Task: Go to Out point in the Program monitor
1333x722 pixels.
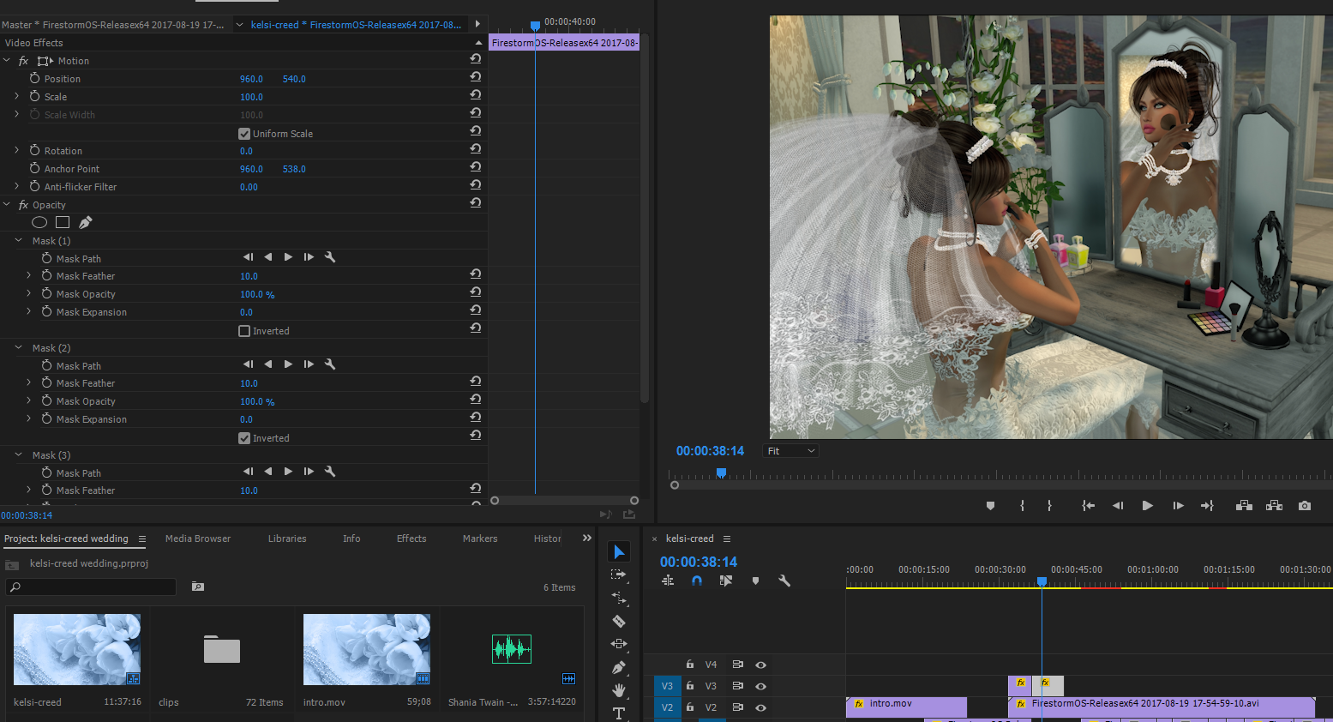Action: coord(1207,506)
